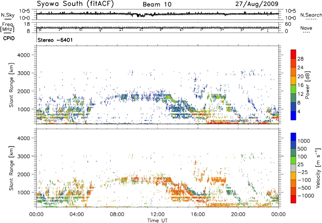Select the 'Power [dB]' colorbar title
Screen dimensions: 322x223
[307, 85]
